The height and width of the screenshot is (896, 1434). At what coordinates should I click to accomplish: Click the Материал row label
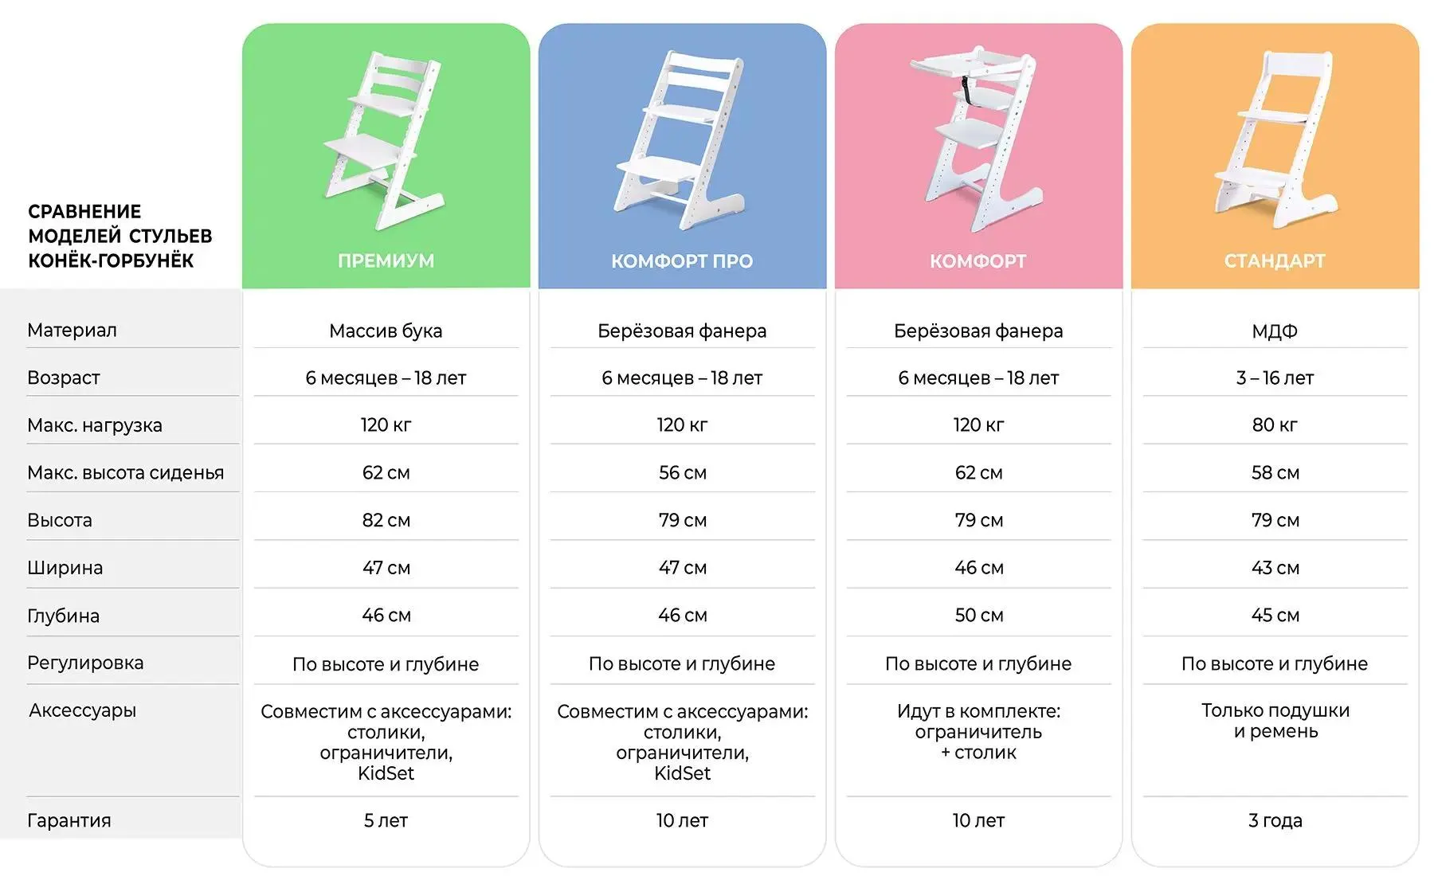coord(72,330)
